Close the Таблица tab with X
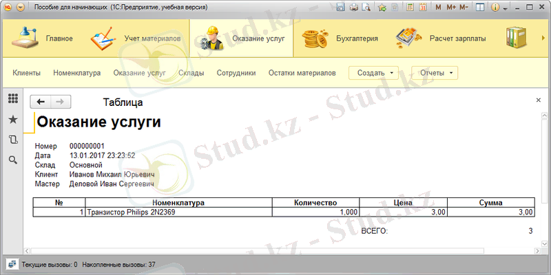The image size is (551, 275). 539,100
